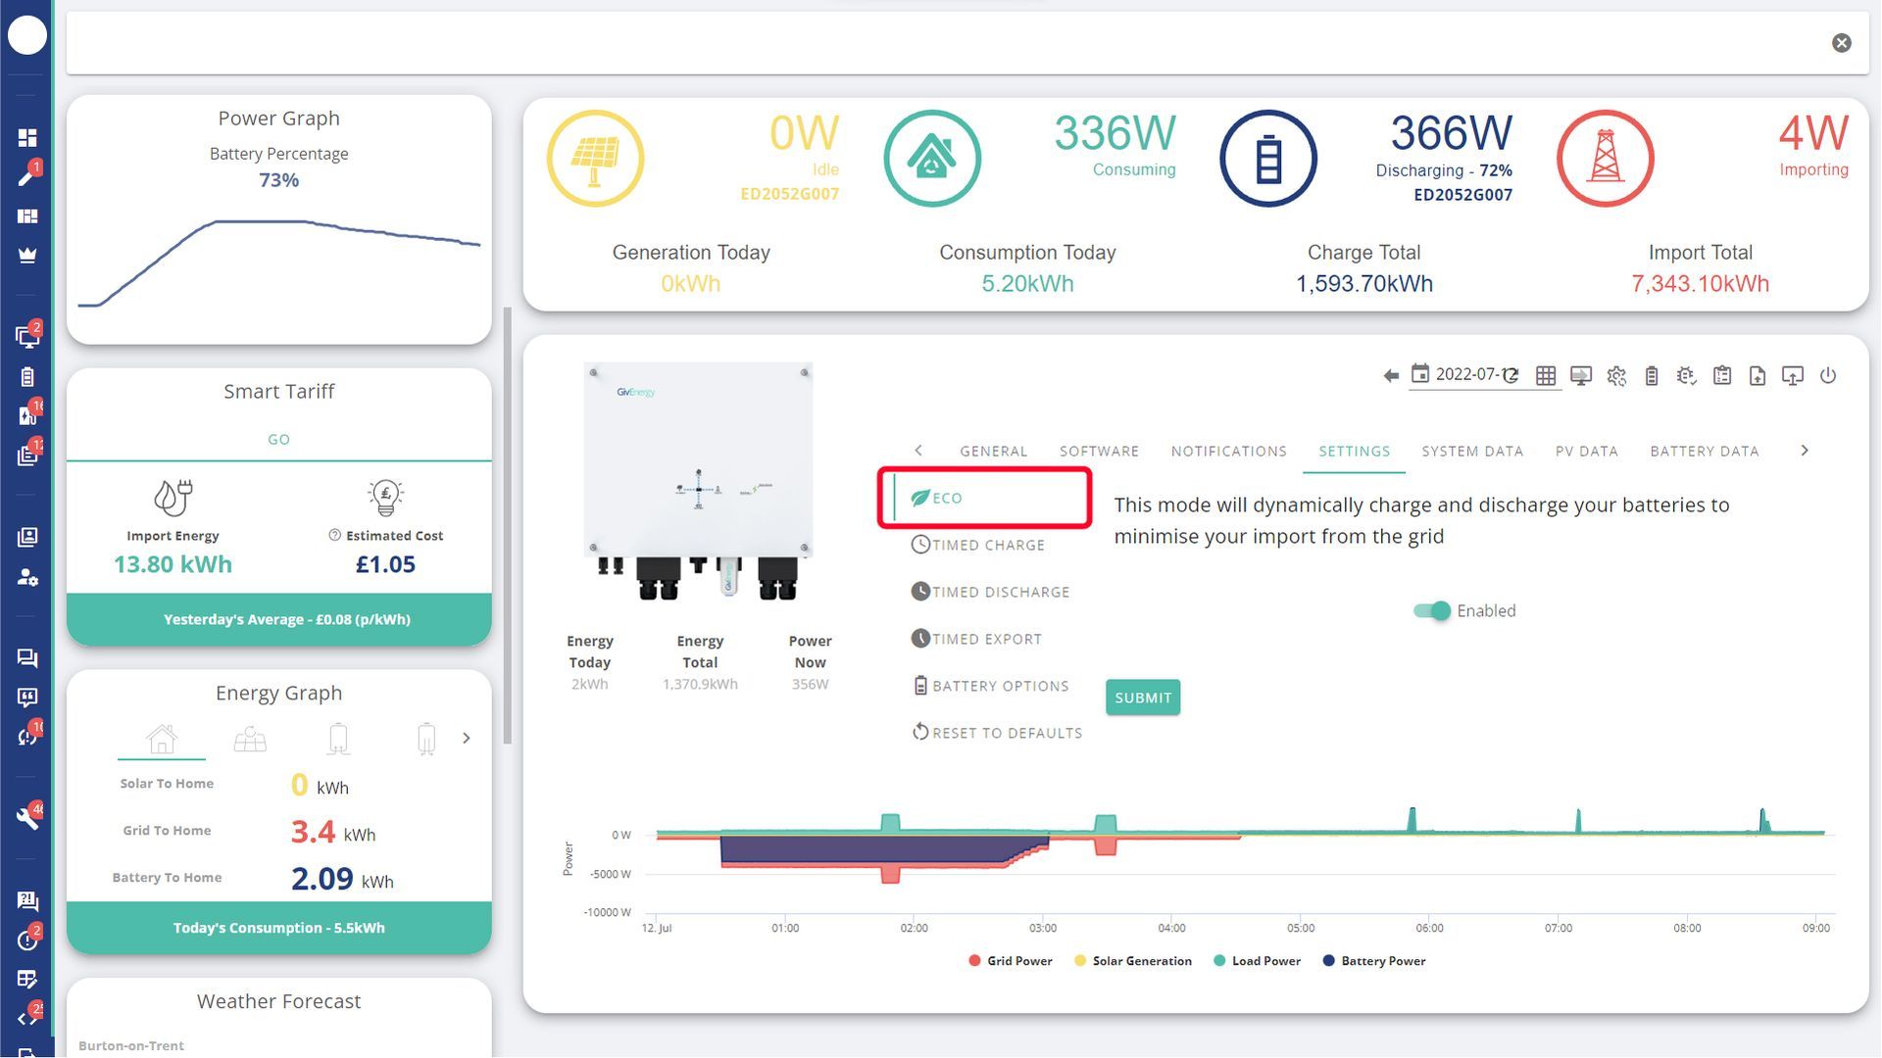Click the battery circle icon
1882x1058 pixels.
[1268, 159]
